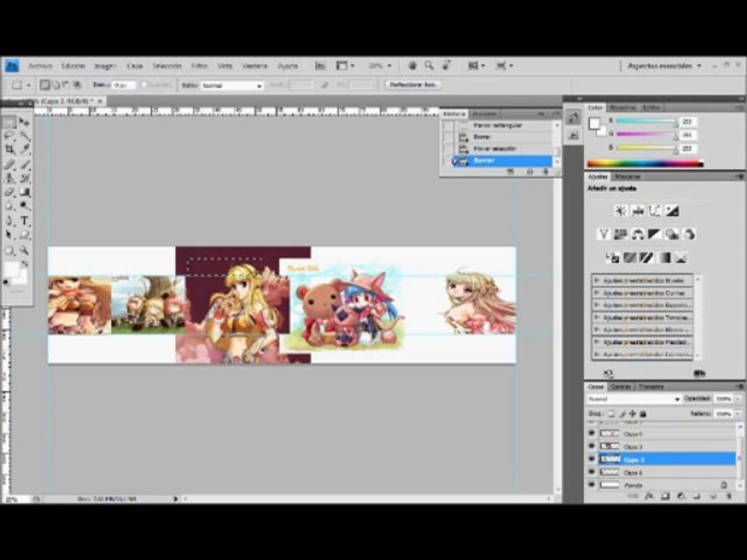Add a Hue/Saturation adjustment icon
Screen dimensions: 747x560
point(620,234)
